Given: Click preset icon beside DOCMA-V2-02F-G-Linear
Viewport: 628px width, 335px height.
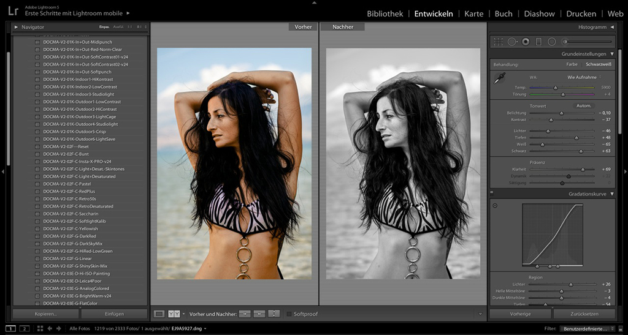Looking at the screenshot, I should (x=37, y=258).
